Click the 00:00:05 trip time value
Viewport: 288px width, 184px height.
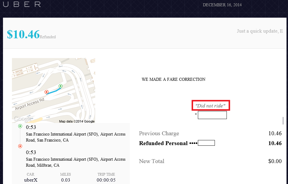pos(106,180)
